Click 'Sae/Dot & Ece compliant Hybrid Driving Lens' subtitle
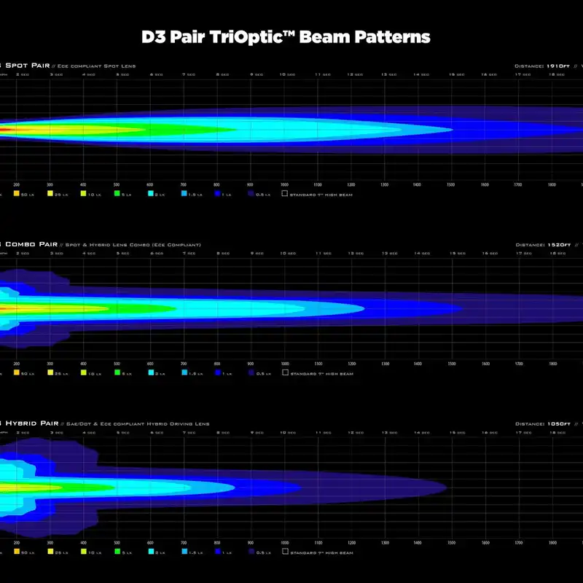 138,424
